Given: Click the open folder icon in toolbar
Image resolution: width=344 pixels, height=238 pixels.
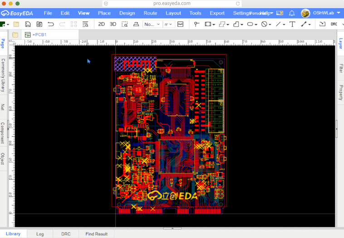Looking at the screenshot, I should tap(16, 24).
